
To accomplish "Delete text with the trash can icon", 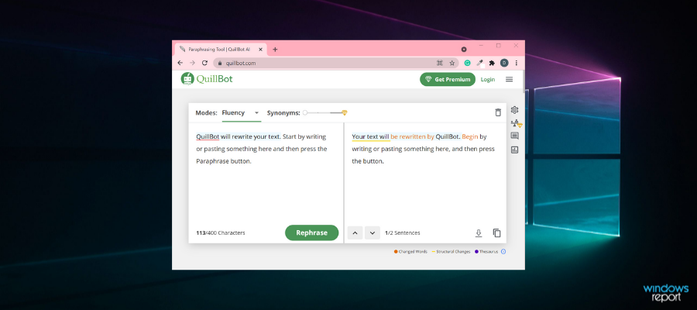I will [498, 112].
